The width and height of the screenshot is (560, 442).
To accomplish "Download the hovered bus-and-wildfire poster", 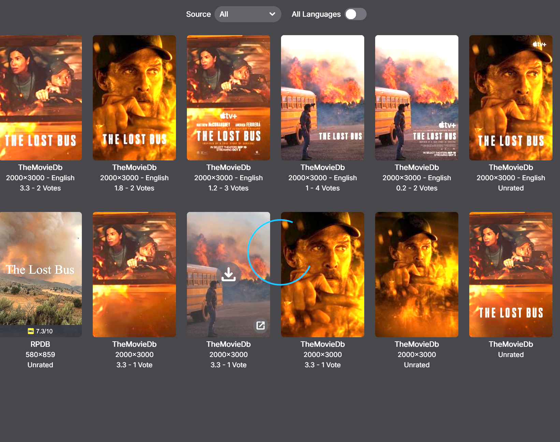I will point(229,274).
